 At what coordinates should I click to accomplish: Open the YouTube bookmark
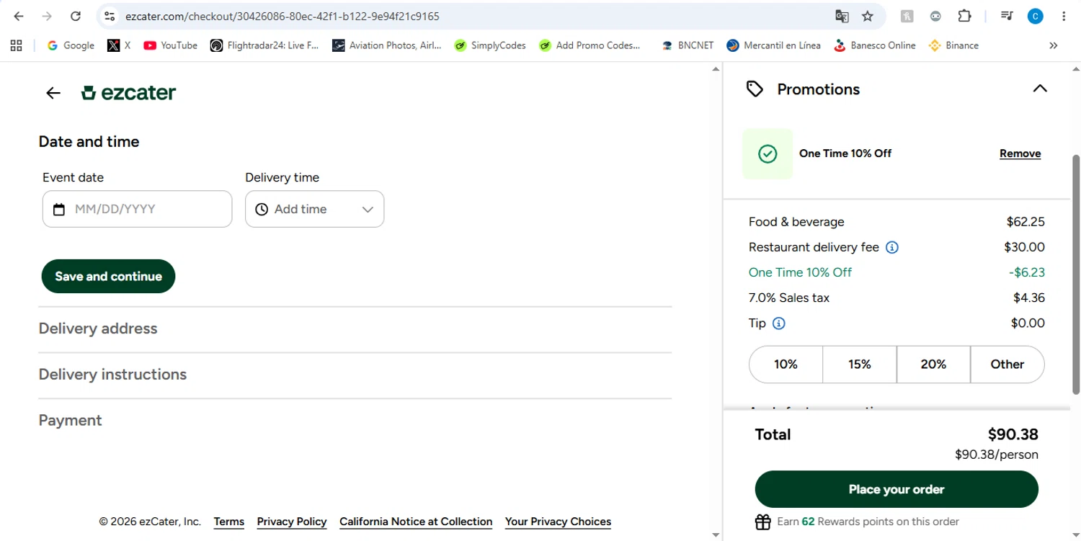[171, 45]
